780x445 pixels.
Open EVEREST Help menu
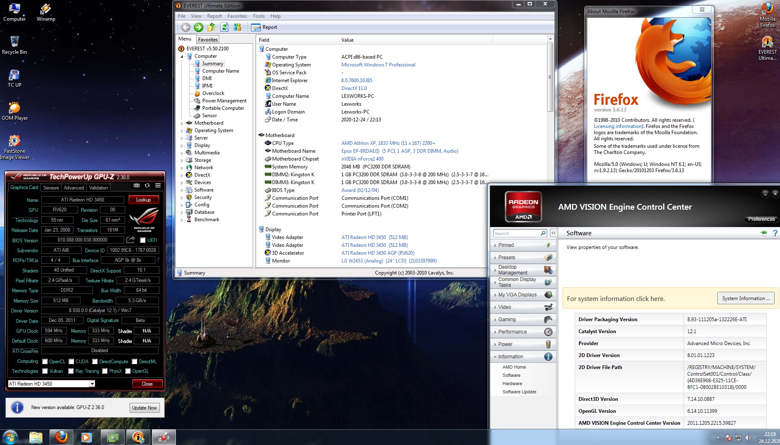pyautogui.click(x=275, y=16)
